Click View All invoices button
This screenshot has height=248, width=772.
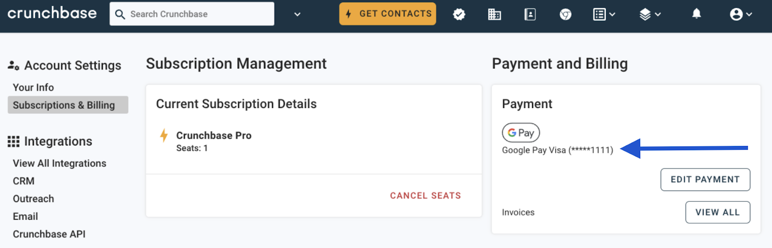717,212
